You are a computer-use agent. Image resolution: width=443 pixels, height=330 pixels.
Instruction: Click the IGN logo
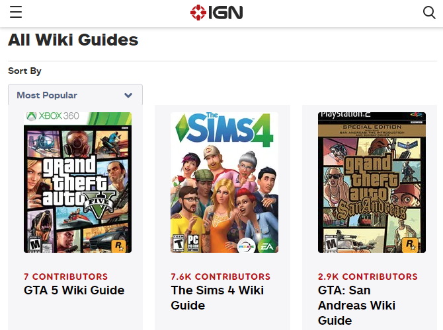pyautogui.click(x=216, y=13)
